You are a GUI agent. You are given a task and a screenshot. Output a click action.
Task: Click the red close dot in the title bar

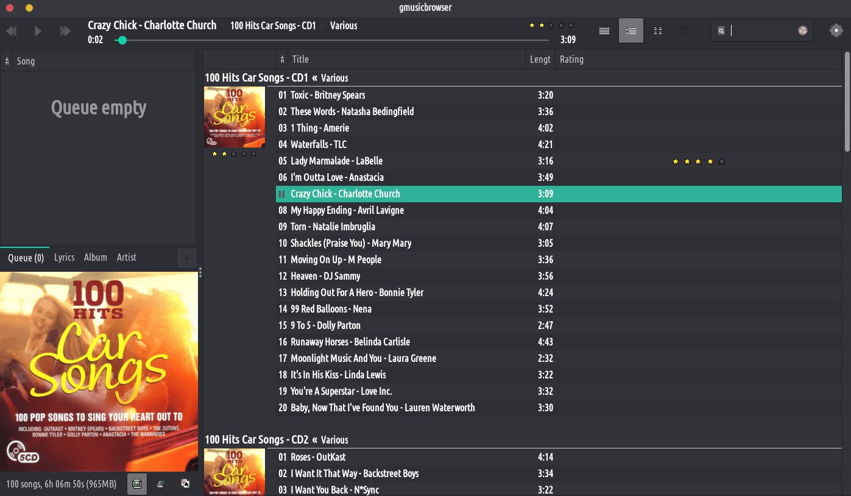[10, 8]
